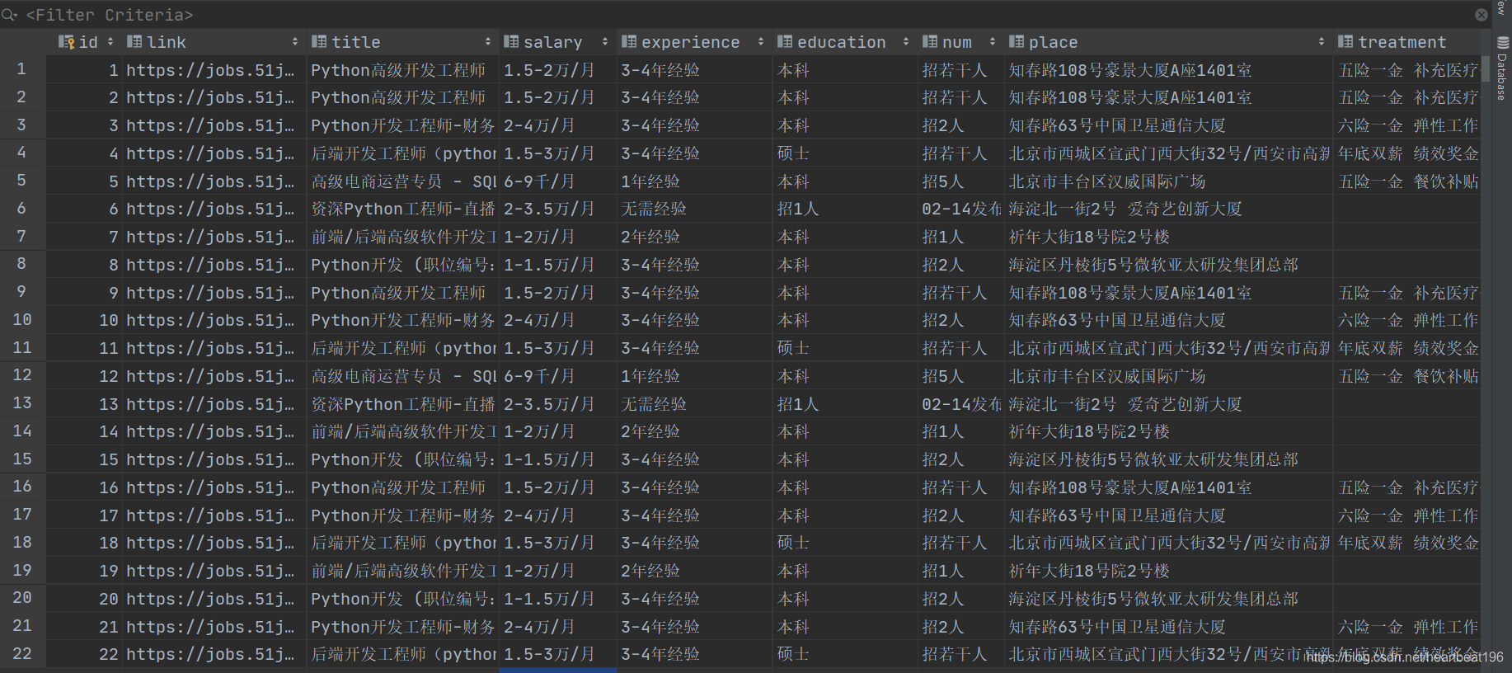Toggle sort arrows on place column
The width and height of the screenshot is (1512, 673).
coord(1322,41)
